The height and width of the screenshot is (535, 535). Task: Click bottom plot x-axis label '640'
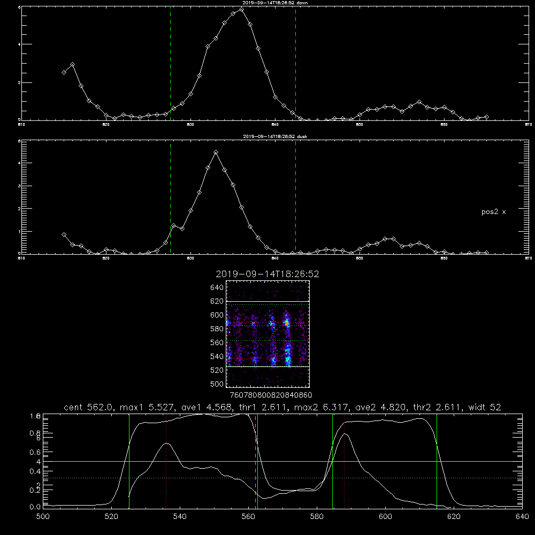pos(522,517)
